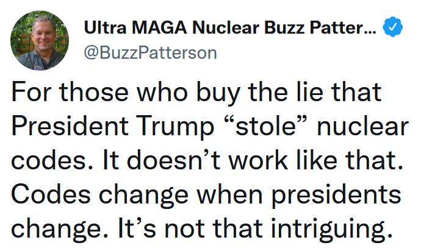Click the tweet line starting "For those who"

pyautogui.click(x=196, y=94)
